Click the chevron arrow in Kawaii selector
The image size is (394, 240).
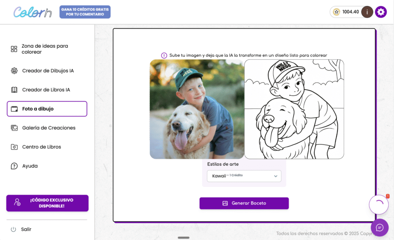click(275, 176)
